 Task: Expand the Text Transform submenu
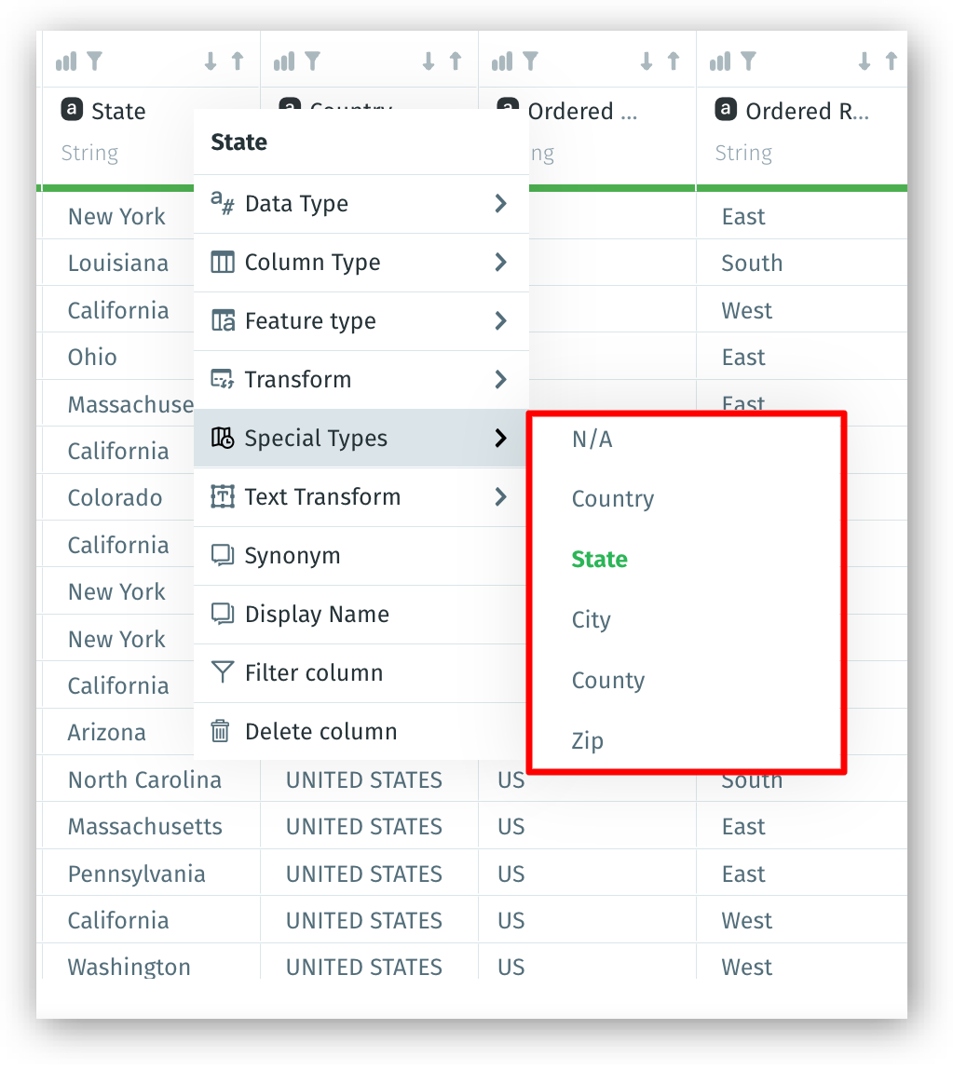point(499,496)
